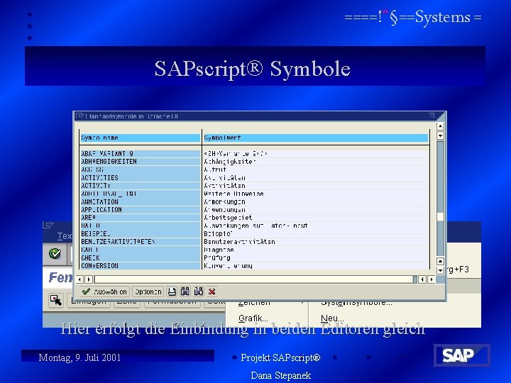Click the value Anmerkungen
This screenshot has width=511, height=383.
click(x=224, y=202)
